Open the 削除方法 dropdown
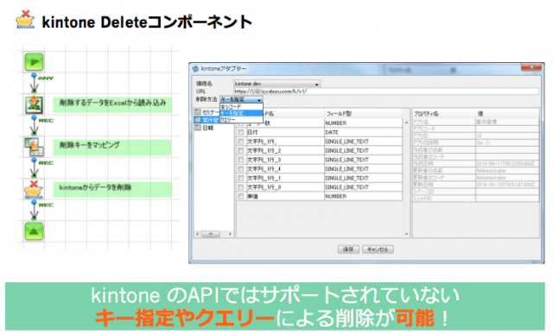This screenshot has width=553, height=334. coord(242,100)
